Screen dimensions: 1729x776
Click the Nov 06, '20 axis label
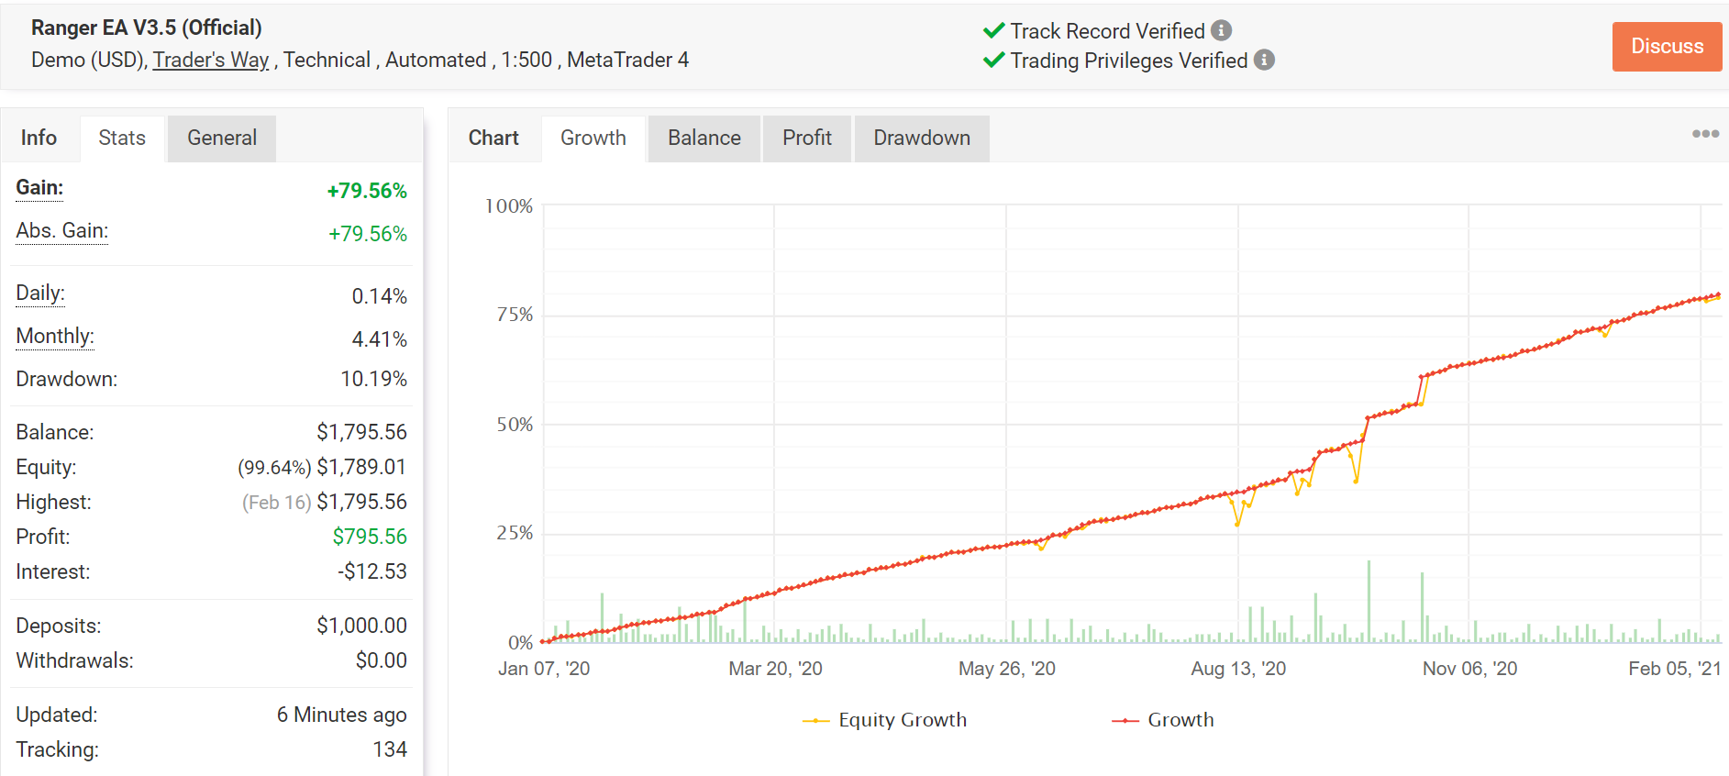[1469, 669]
